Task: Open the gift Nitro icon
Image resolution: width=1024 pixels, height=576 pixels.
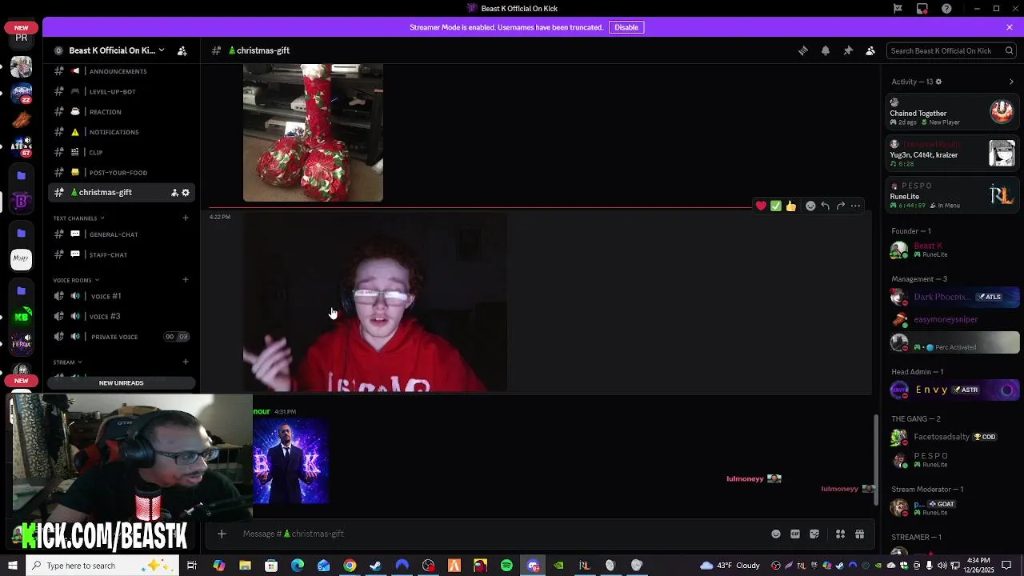Action: [x=860, y=534]
